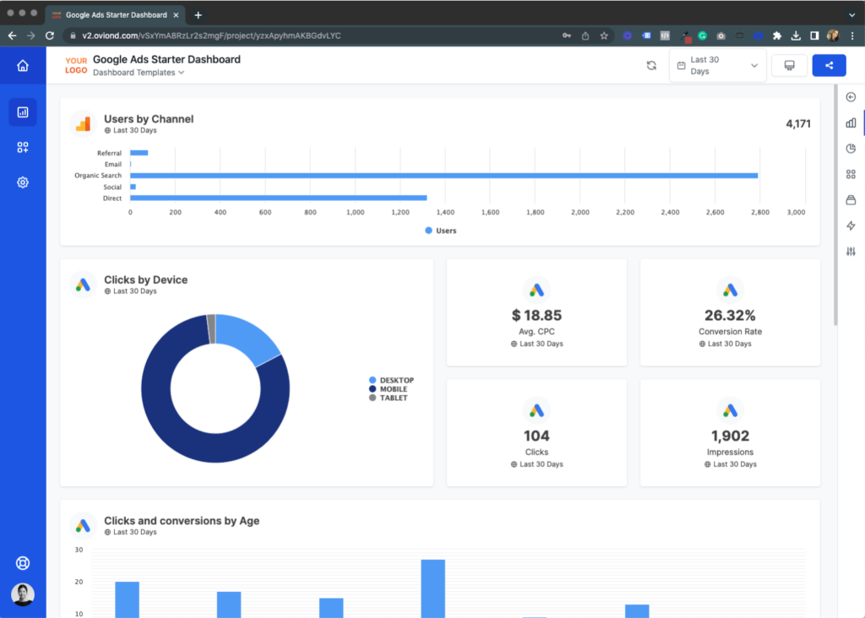Click Google Ads icon above Conversion Rate

[730, 290]
